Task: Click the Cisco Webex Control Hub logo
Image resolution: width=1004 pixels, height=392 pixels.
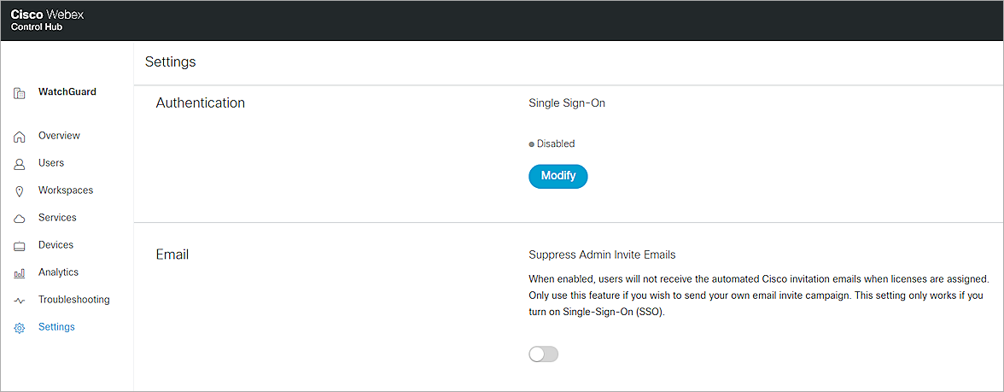Action: click(x=47, y=20)
